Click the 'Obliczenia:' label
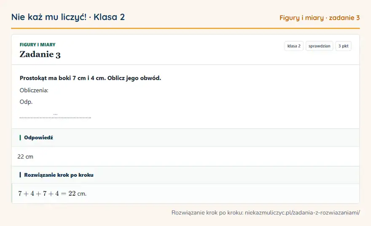Screen dimensions: 371x226 34,90
